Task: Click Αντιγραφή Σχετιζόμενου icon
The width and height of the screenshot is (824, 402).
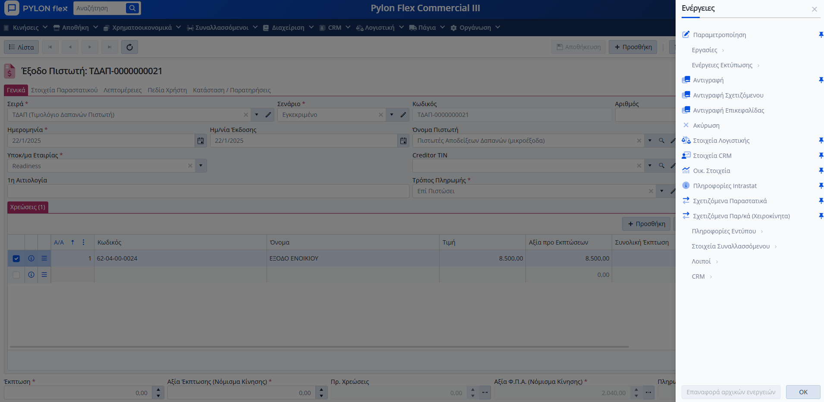Action: point(686,95)
